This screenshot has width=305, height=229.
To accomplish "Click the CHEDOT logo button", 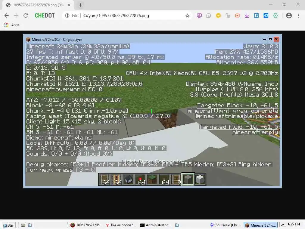I will click(45, 16).
